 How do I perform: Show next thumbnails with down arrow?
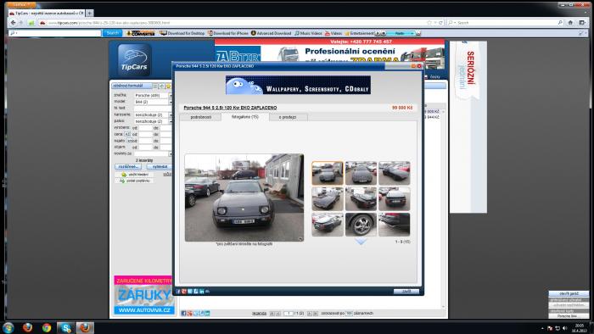(361, 242)
